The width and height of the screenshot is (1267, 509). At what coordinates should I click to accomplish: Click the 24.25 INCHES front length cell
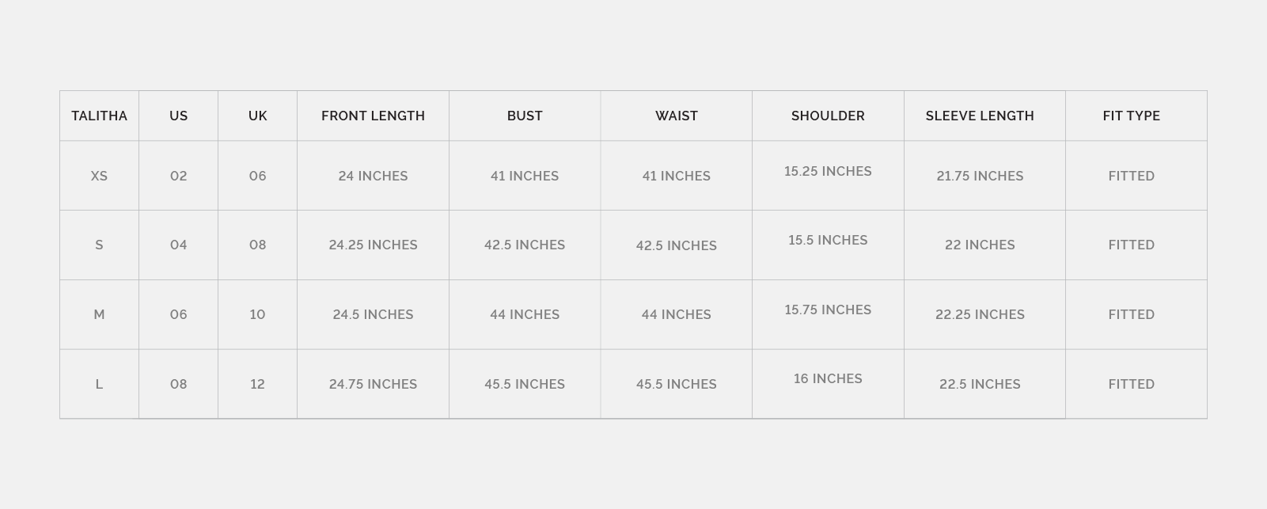click(373, 245)
